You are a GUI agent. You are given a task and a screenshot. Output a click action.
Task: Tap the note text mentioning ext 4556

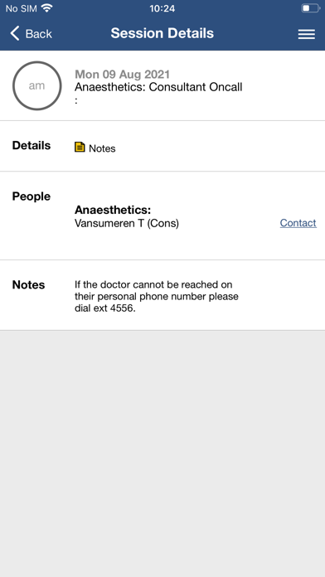tap(157, 296)
